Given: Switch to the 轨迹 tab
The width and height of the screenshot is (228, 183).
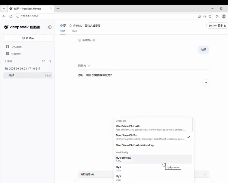Looking at the screenshot, I should click(x=74, y=31).
